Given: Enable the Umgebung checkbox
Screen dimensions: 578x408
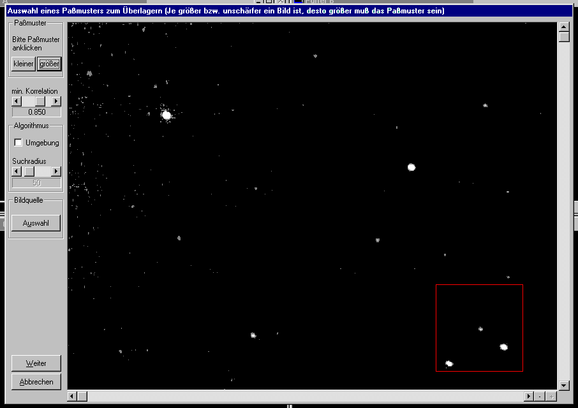Looking at the screenshot, I should click(19, 143).
